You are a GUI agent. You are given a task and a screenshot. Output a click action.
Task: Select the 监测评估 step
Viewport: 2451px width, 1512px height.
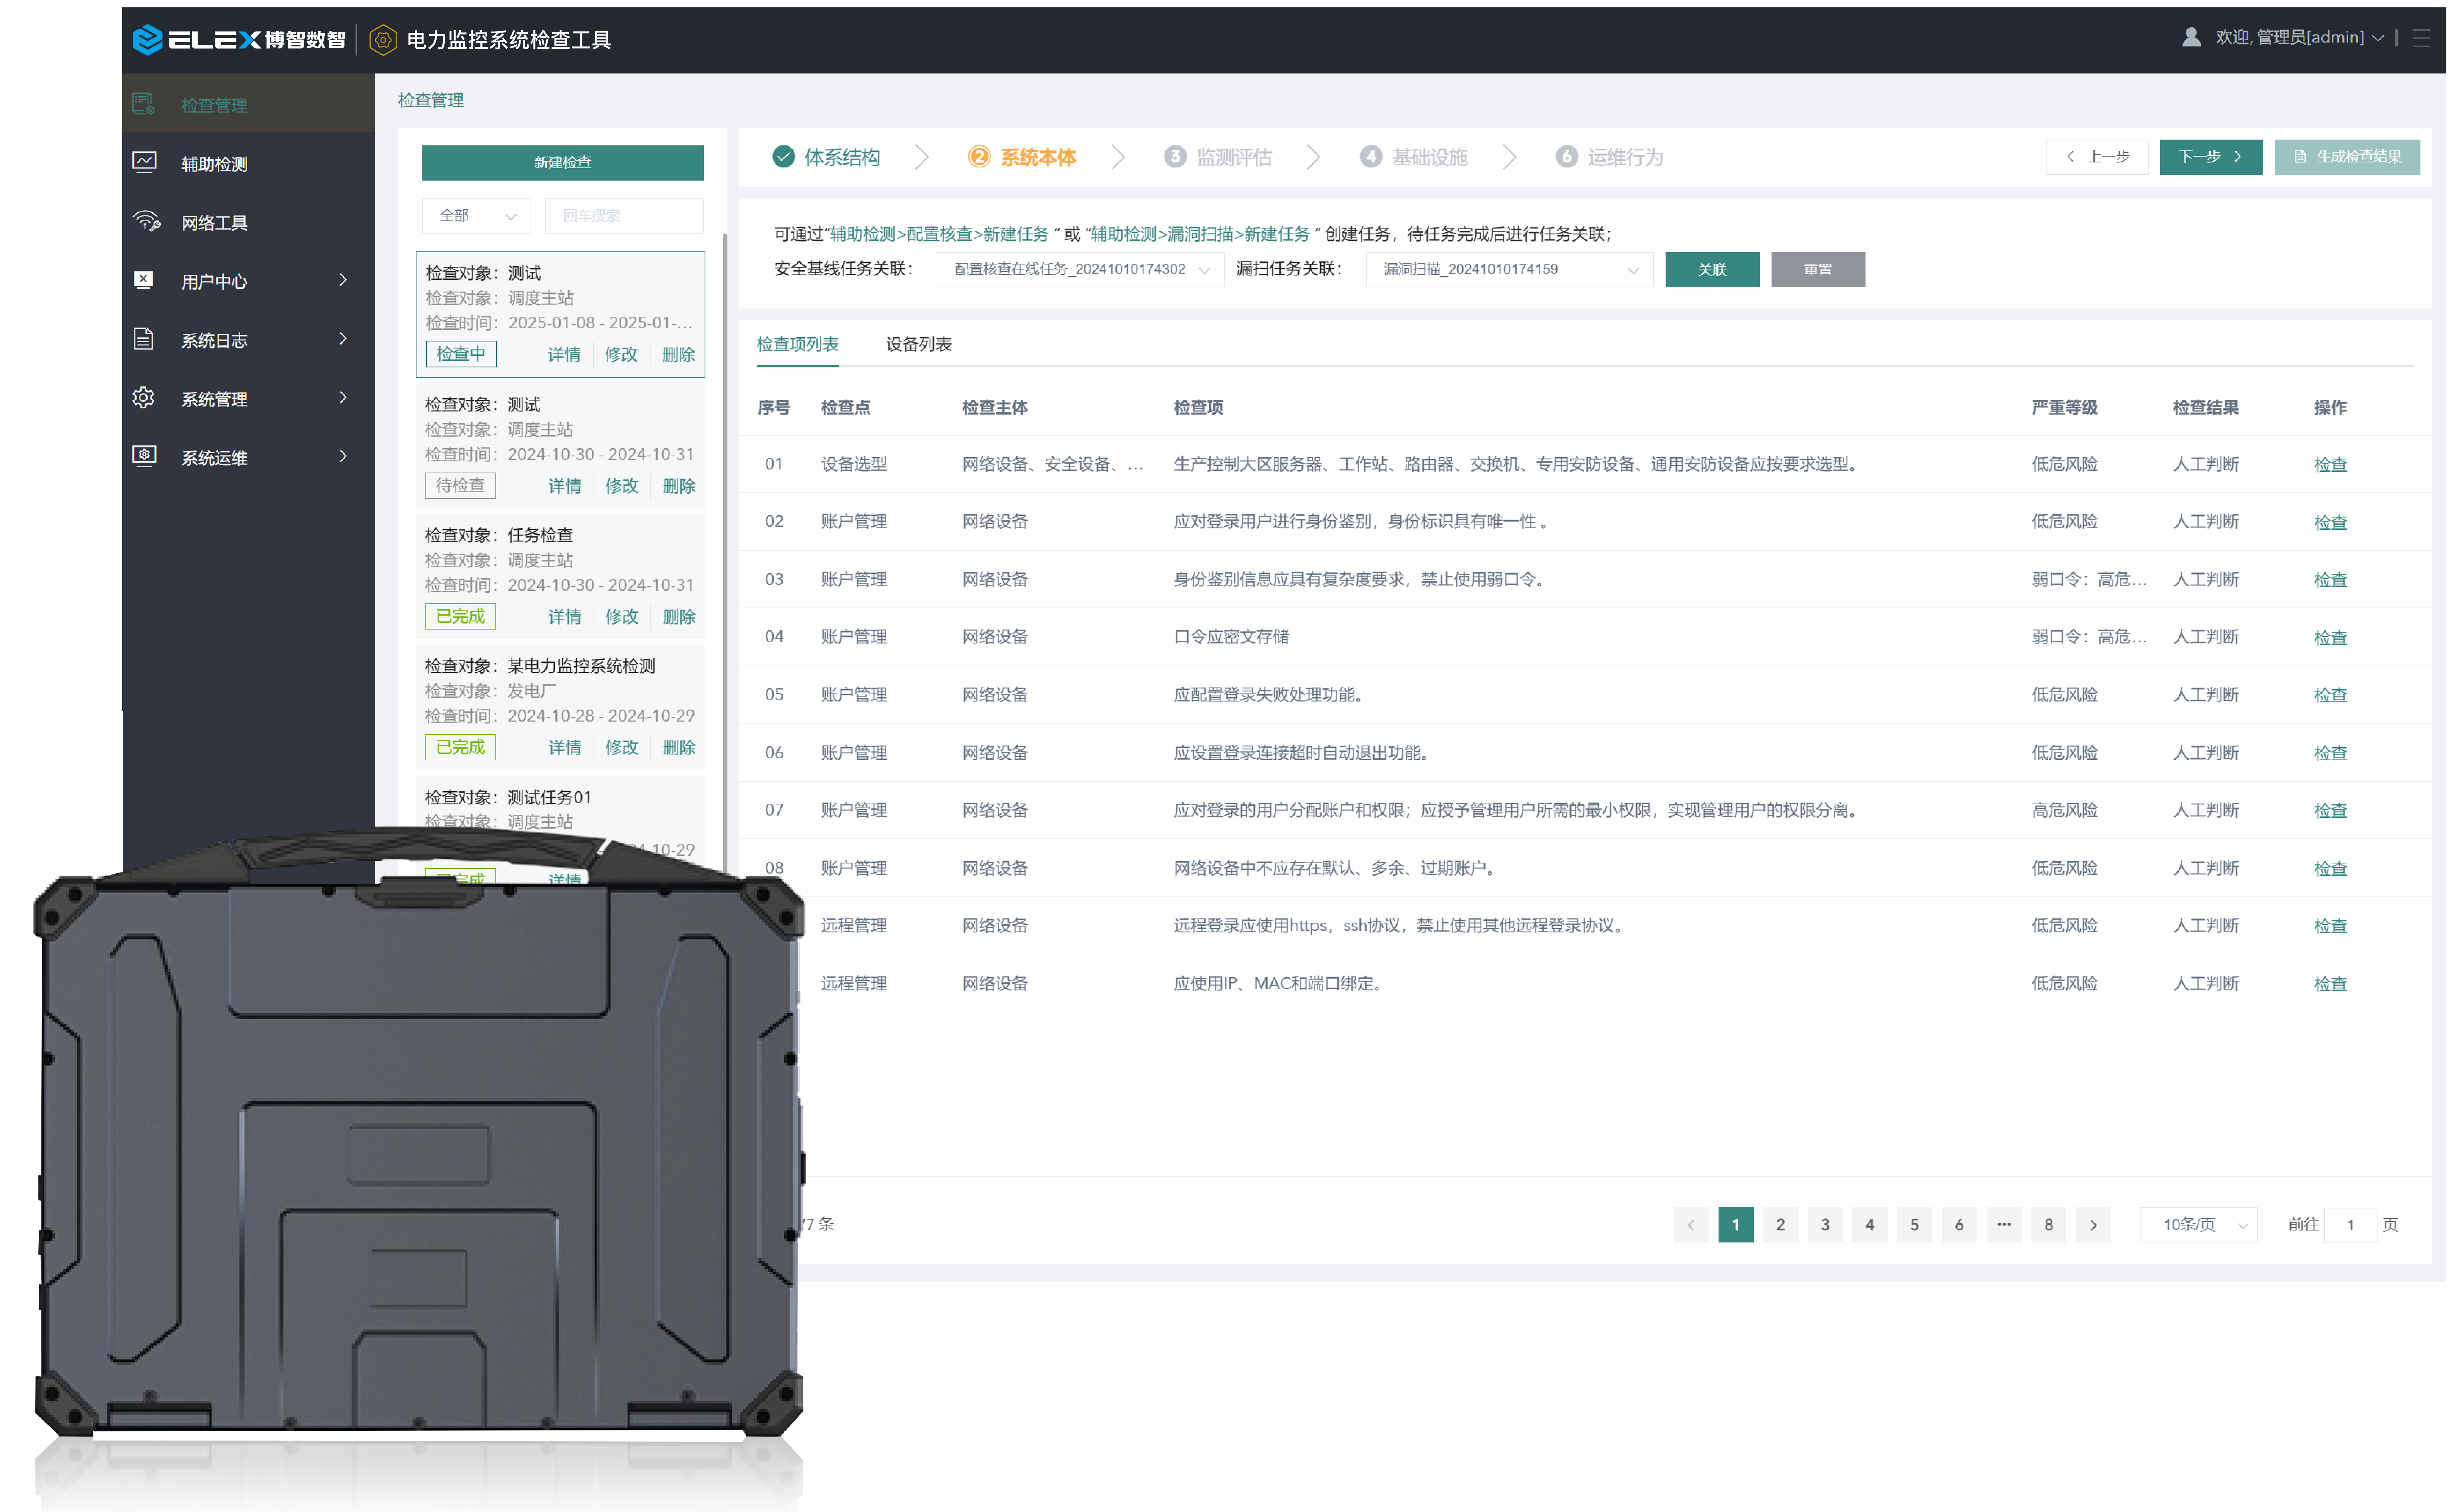coord(1232,157)
